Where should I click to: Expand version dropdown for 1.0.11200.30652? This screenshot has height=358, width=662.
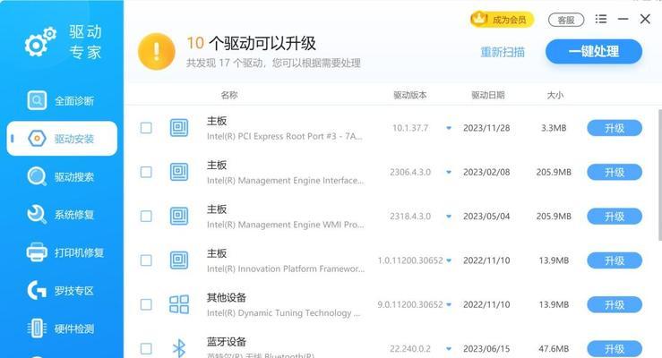449,260
